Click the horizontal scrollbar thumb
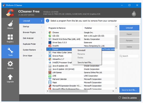 (68, 91)
